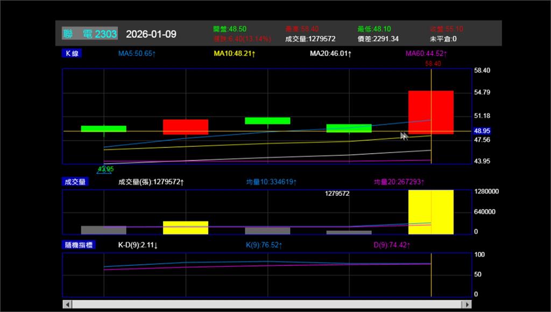Click the K(9):76.52 indicator value
Image resolution: width=551 pixels, height=312 pixels.
tap(264, 245)
